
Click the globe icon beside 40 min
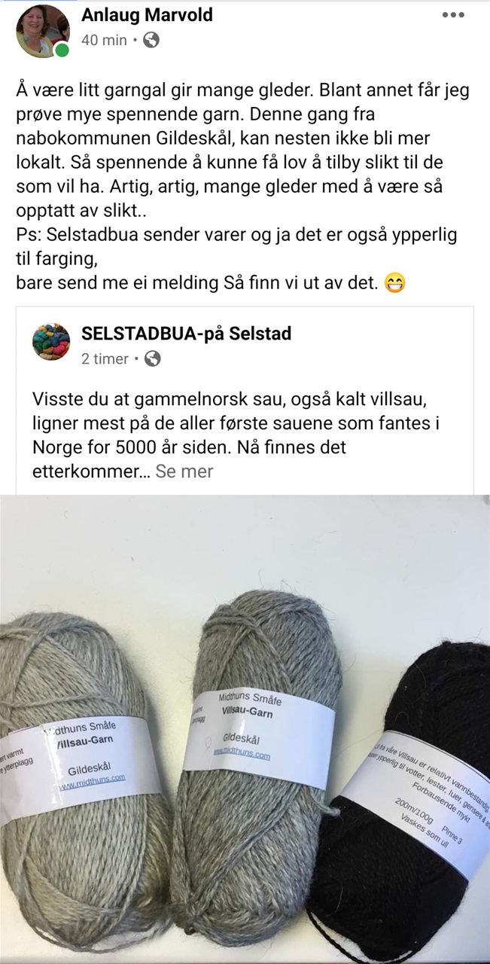pos(151,40)
